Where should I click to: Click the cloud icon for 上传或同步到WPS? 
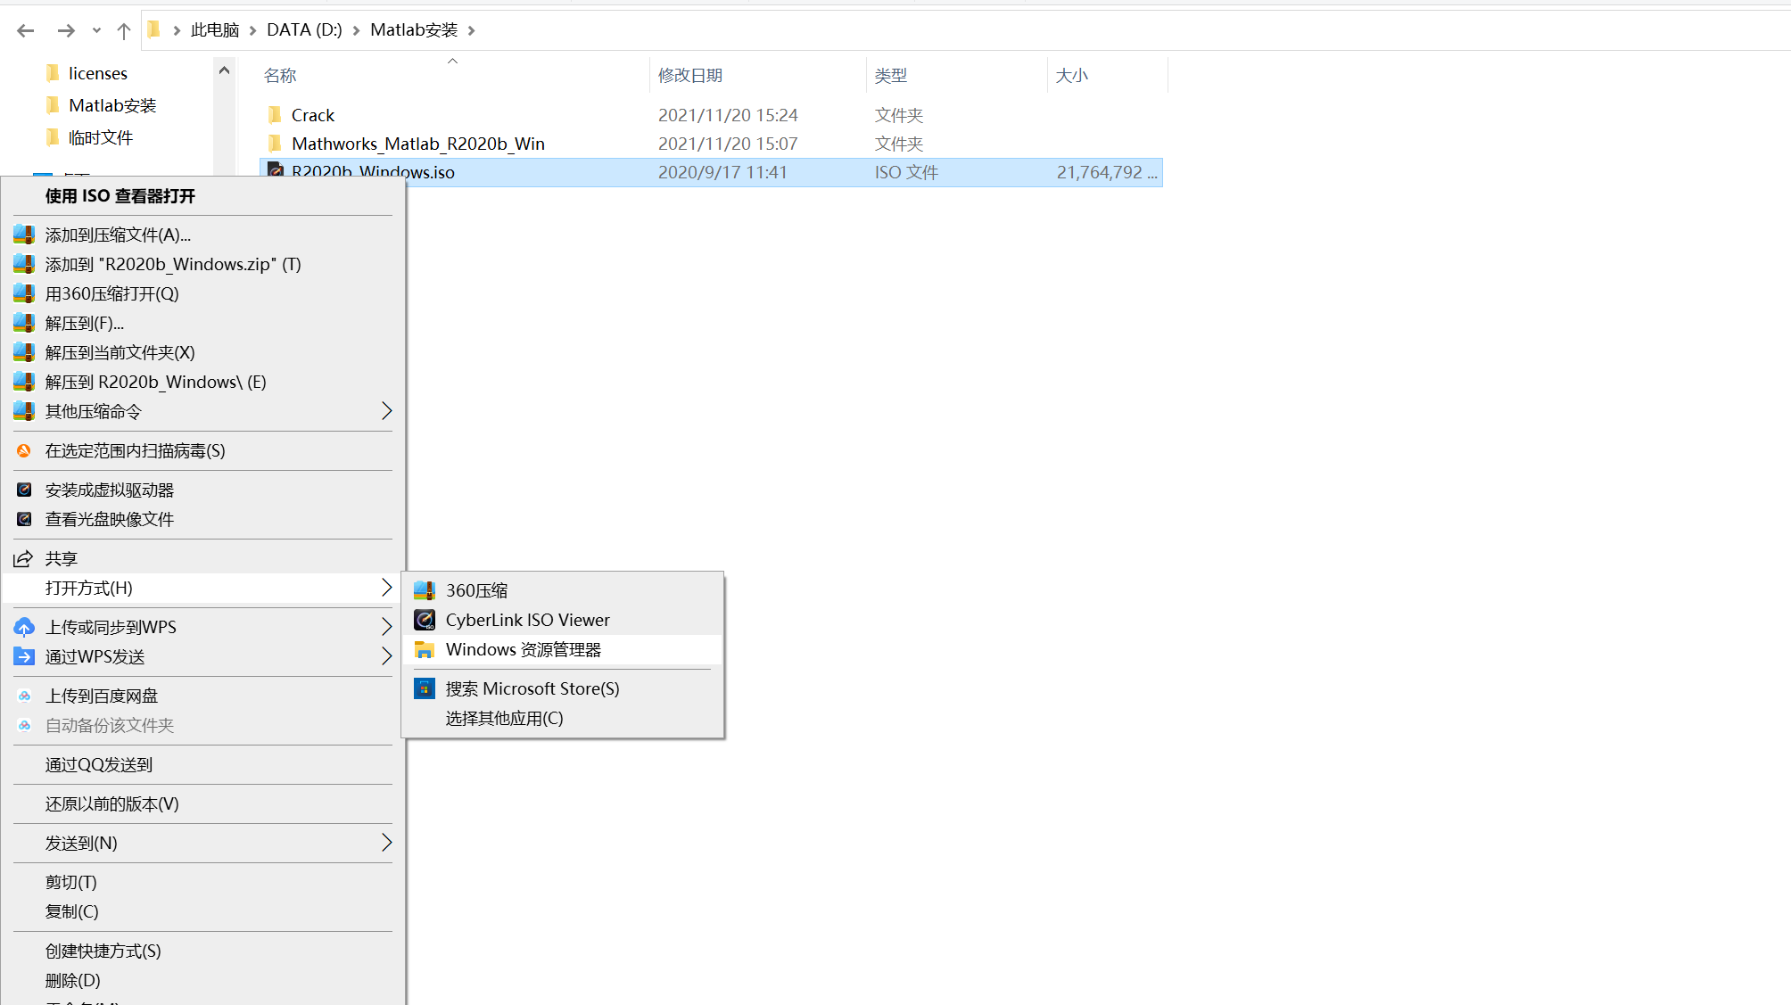click(24, 627)
